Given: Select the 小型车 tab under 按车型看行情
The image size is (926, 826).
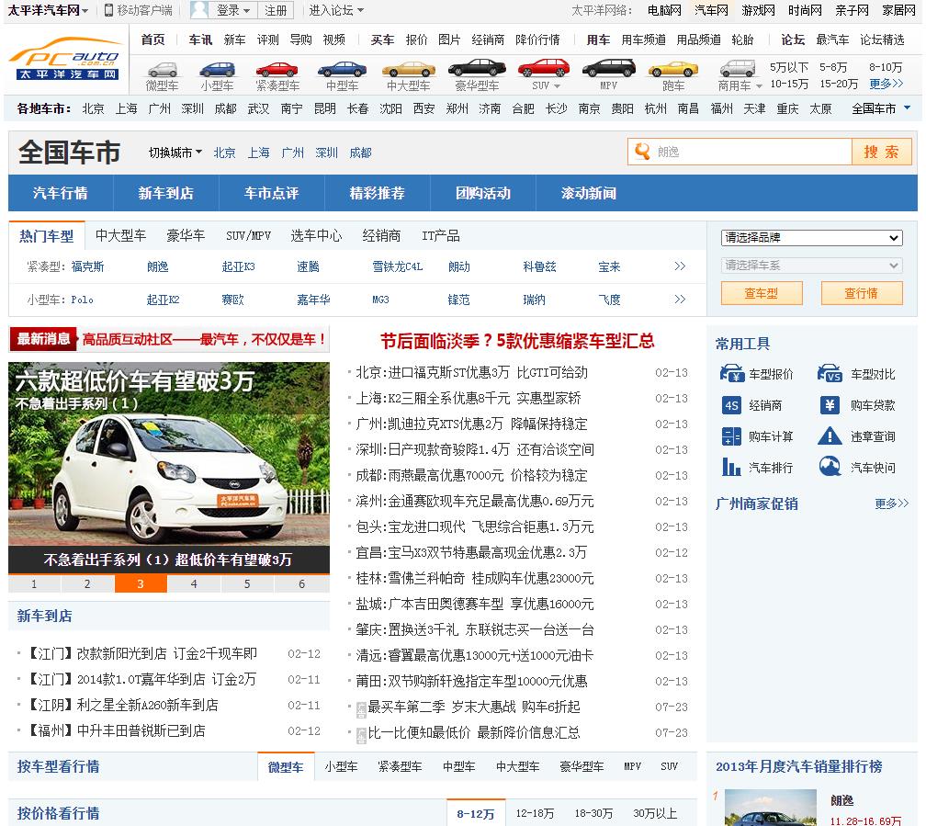Looking at the screenshot, I should point(342,766).
